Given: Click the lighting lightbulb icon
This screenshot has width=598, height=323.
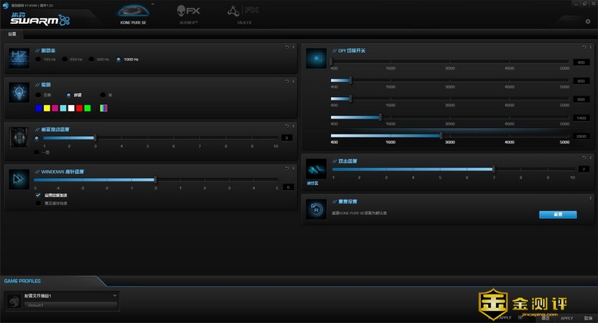Looking at the screenshot, I should [x=18, y=92].
